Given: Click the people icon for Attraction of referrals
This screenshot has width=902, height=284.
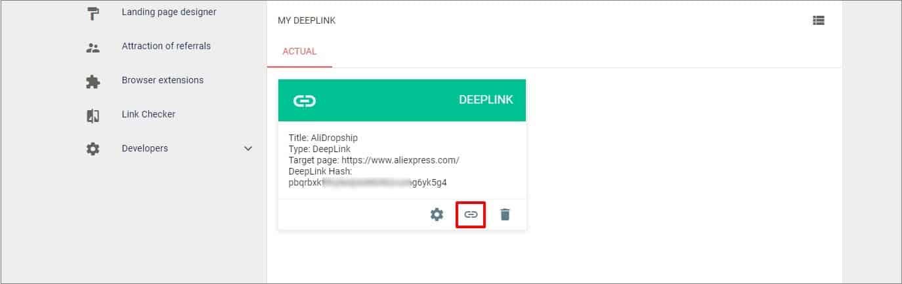Looking at the screenshot, I should pos(93,47).
